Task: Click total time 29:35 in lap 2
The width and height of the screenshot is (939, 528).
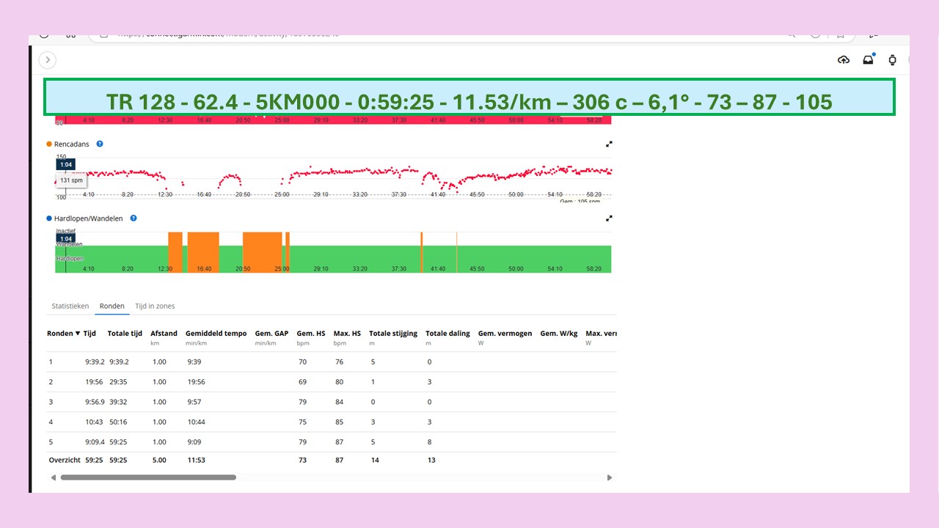Action: [118, 381]
